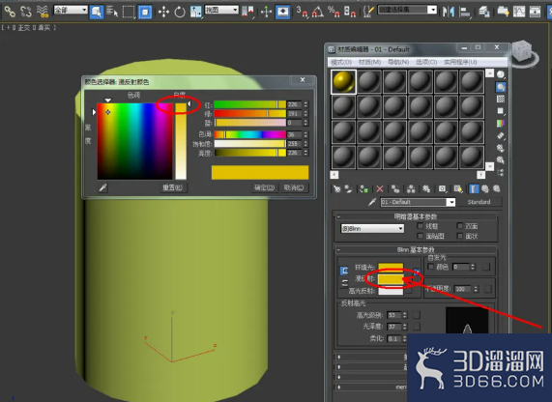The image size is (552, 402).
Task: Open the 选项(O) menu
Action: [x=426, y=62]
